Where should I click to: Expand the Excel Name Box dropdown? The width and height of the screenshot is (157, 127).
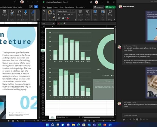pos(54,23)
